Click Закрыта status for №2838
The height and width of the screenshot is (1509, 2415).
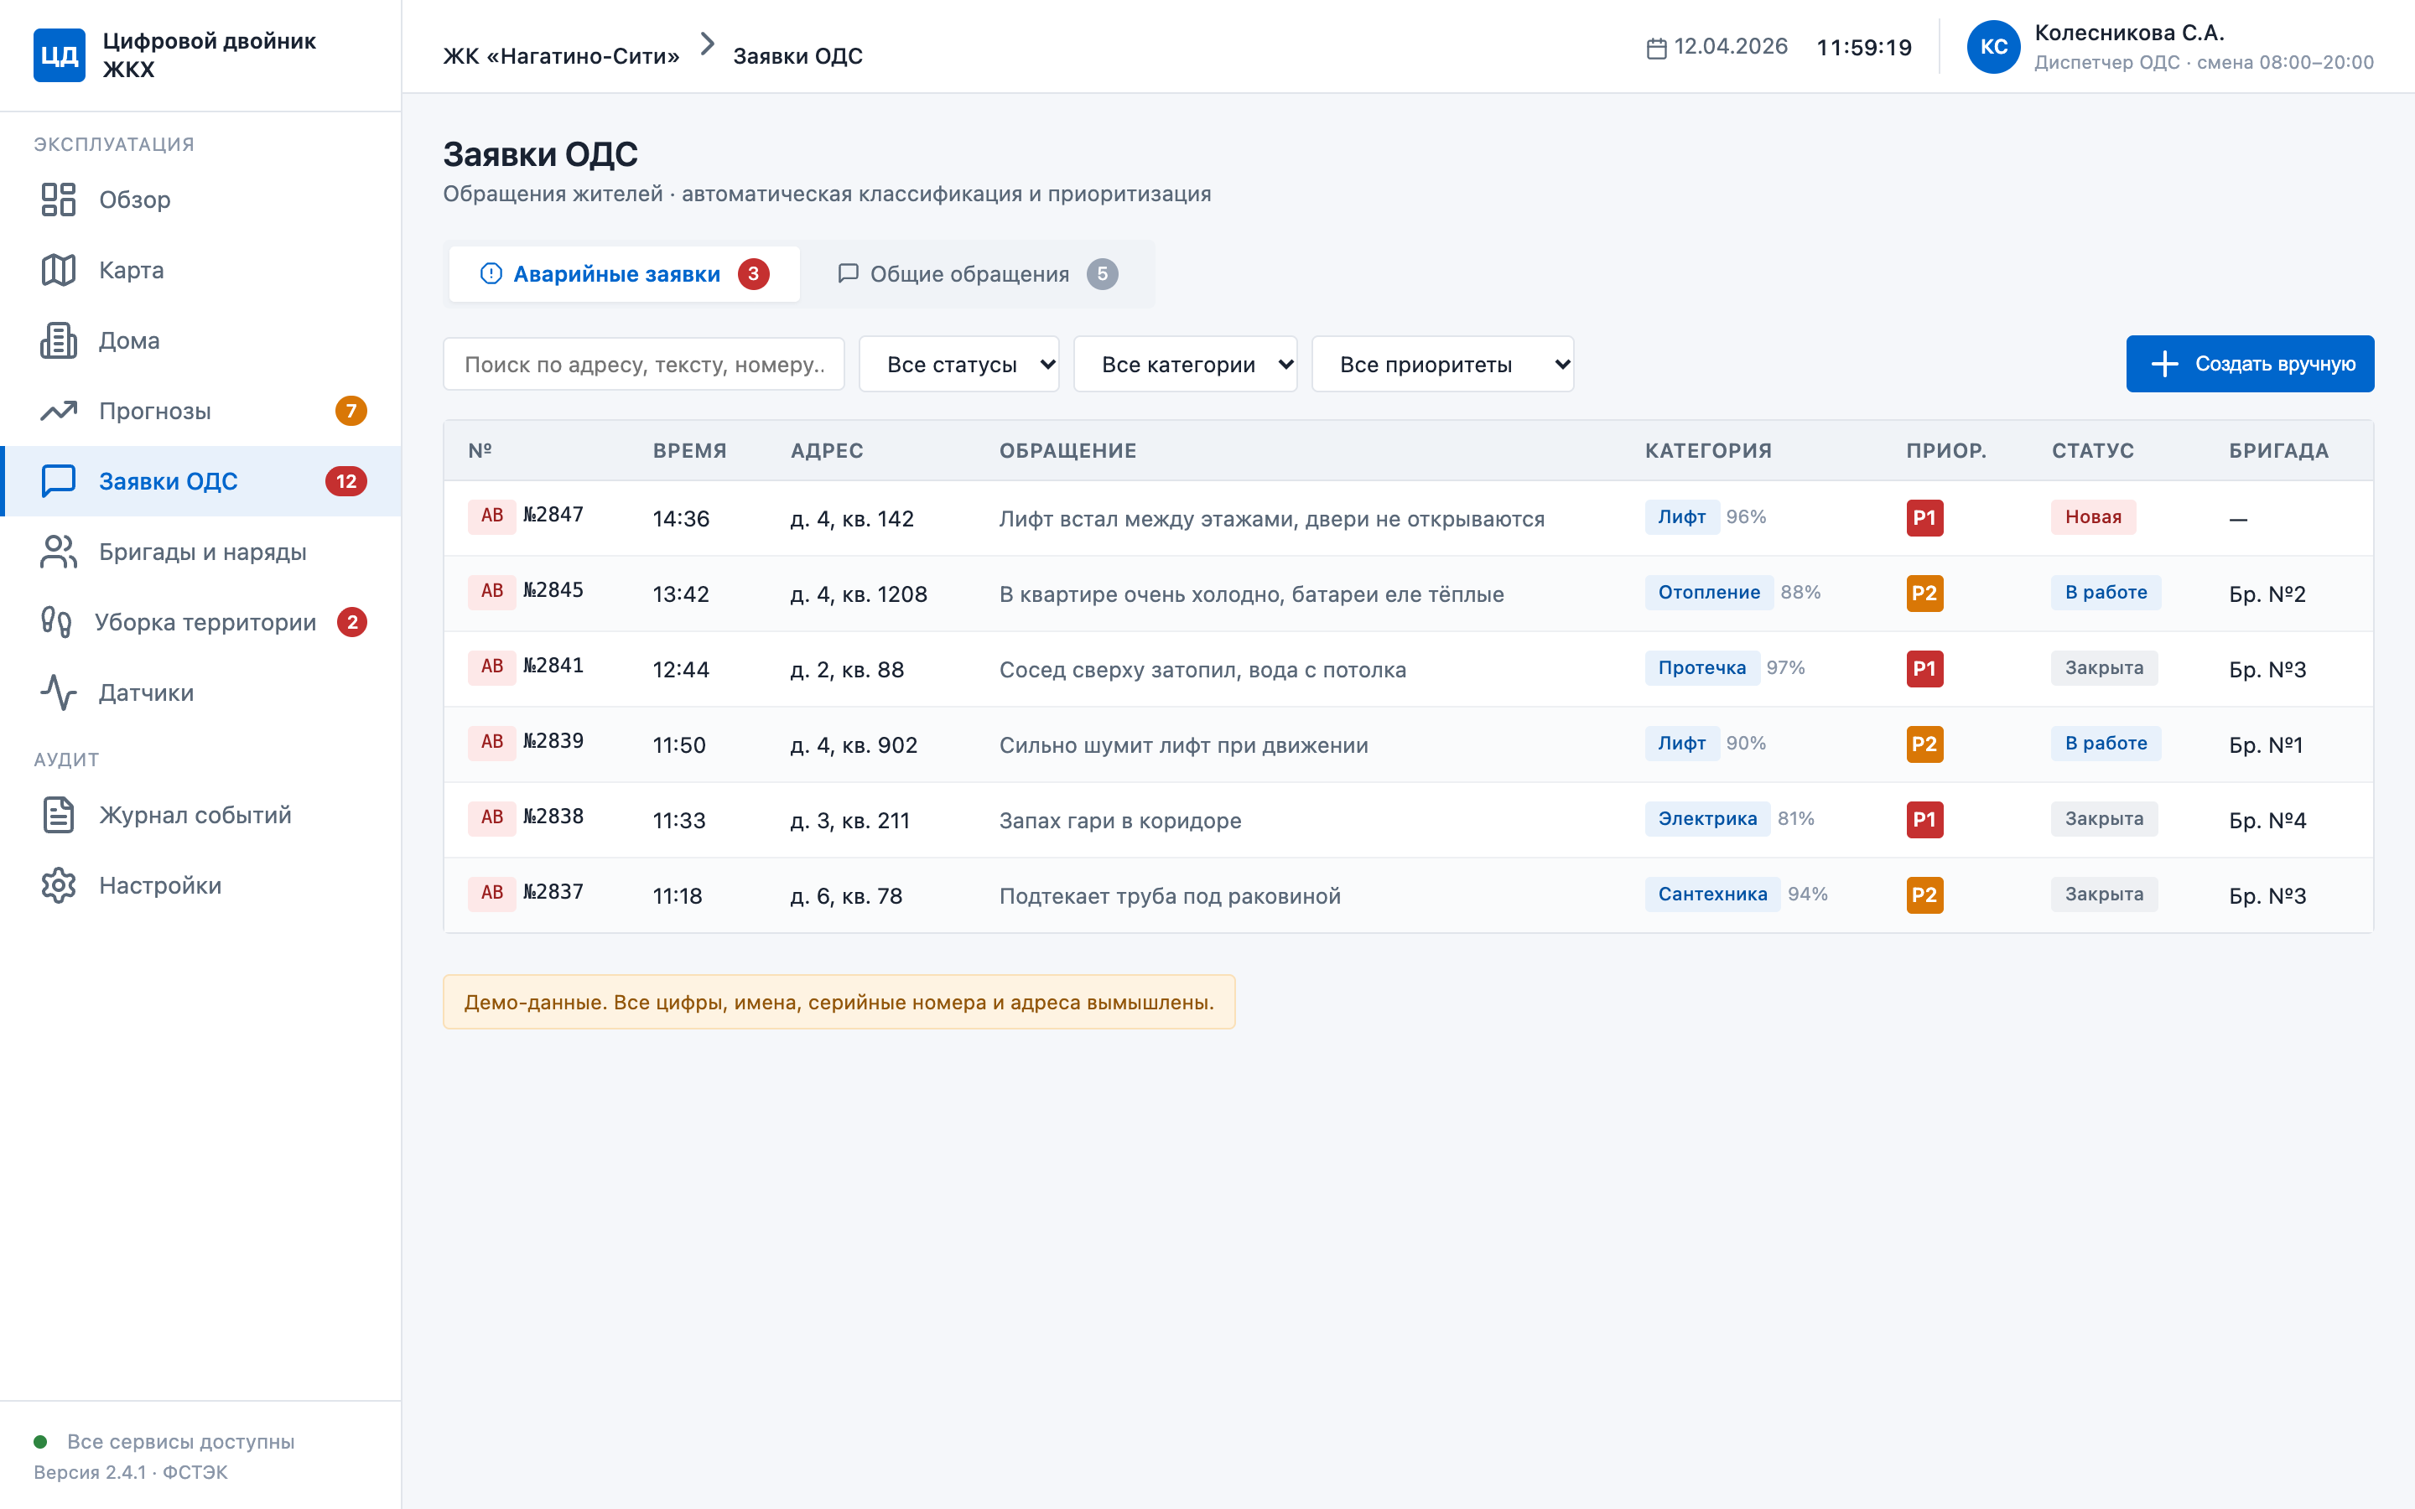pos(2104,818)
